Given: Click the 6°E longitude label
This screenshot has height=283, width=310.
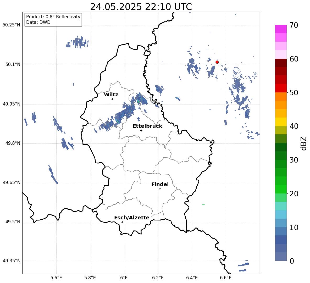Looking at the screenshot, I should 124,278.
